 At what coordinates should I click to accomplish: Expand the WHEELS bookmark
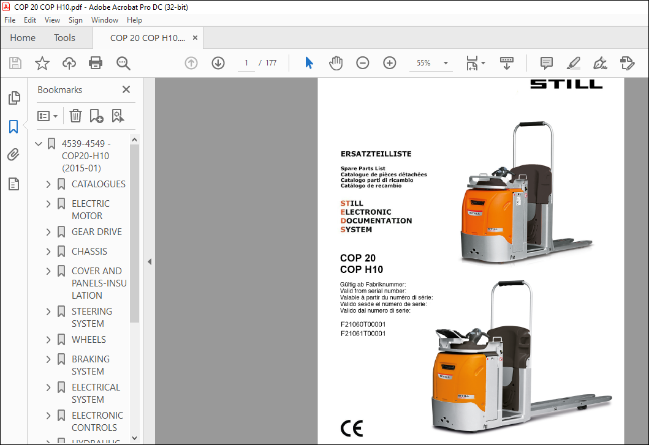48,340
